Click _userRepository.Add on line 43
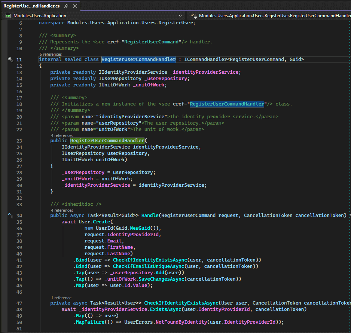Image resolution: width=351 pixels, height=333 pixels. pos(137,273)
